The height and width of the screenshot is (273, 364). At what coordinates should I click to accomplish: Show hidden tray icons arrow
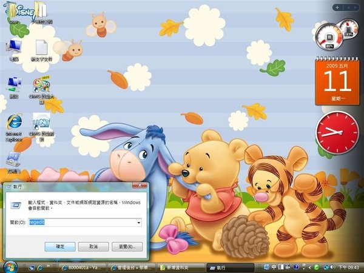309,268
